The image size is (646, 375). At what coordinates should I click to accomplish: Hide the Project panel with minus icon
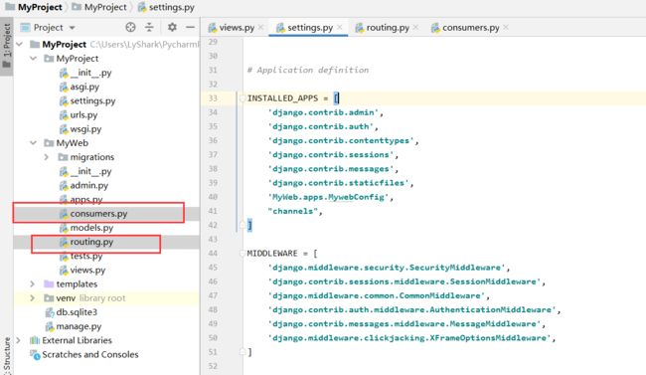tap(191, 27)
